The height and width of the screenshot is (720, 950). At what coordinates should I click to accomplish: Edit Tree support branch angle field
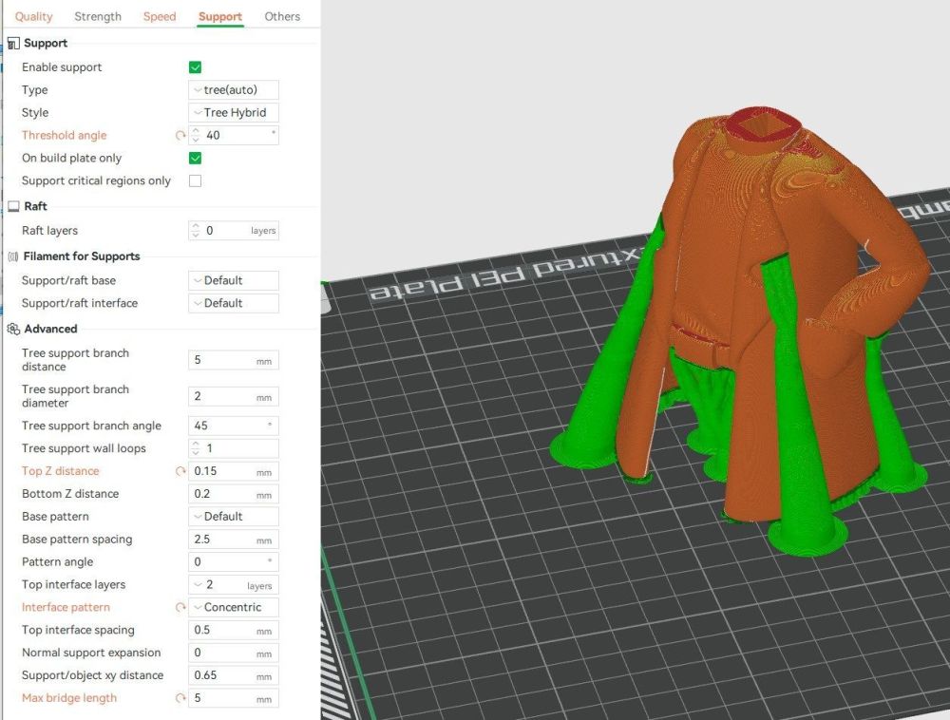(234, 426)
